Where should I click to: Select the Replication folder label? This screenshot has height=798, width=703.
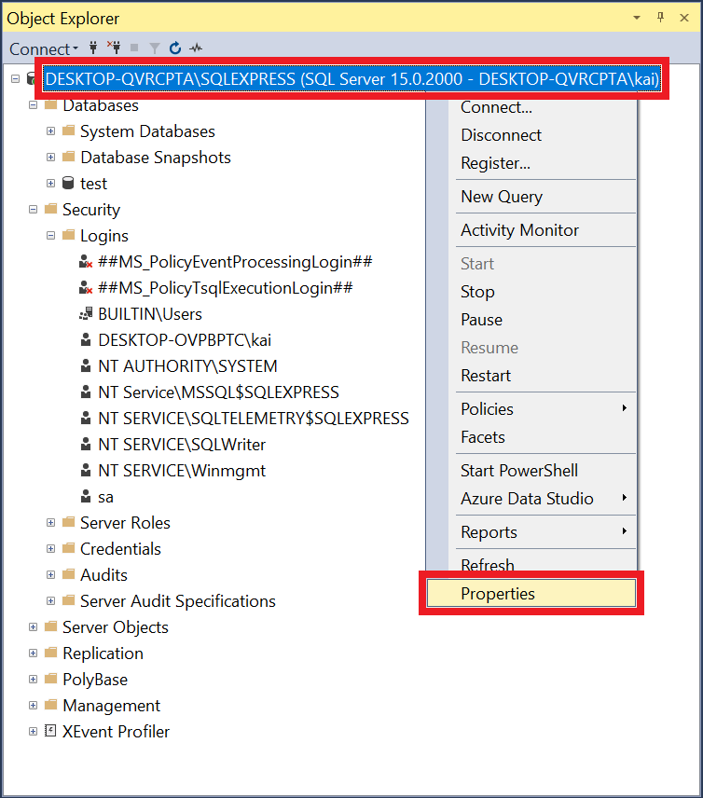tap(103, 653)
